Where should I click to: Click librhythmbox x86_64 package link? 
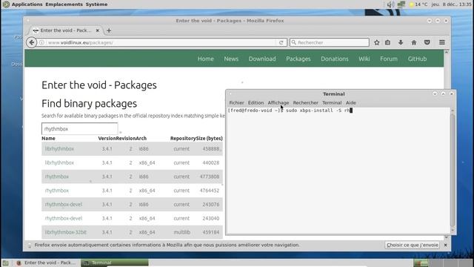(59, 162)
